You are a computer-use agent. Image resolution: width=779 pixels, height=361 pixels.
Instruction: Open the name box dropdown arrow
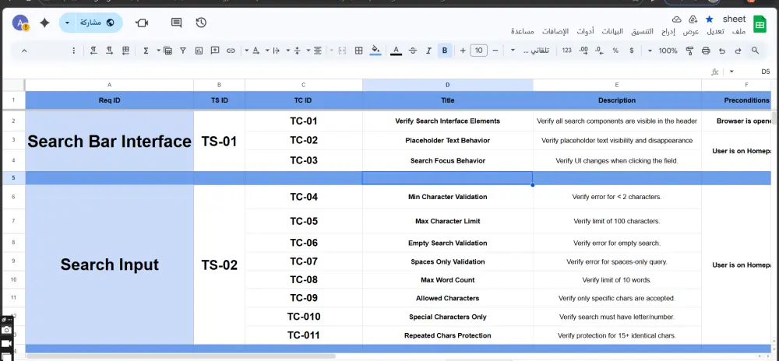point(731,72)
